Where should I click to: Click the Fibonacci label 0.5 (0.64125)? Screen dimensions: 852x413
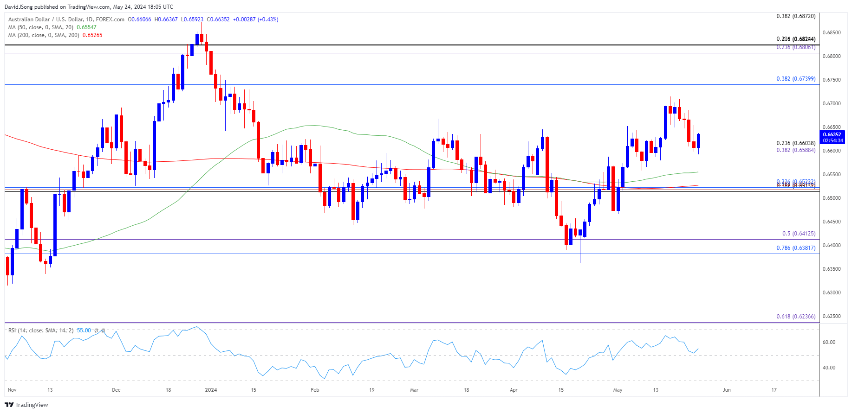click(x=799, y=234)
